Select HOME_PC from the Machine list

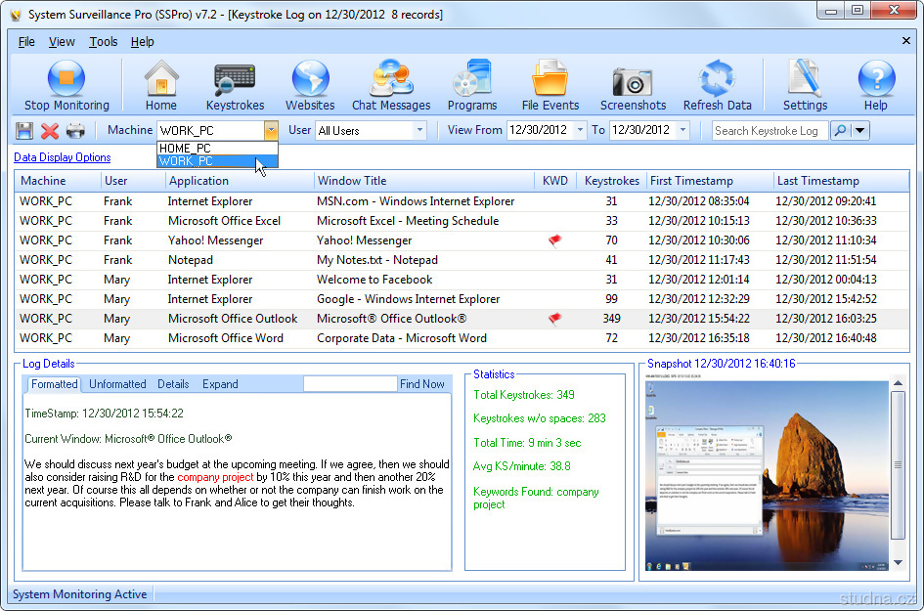click(x=186, y=148)
